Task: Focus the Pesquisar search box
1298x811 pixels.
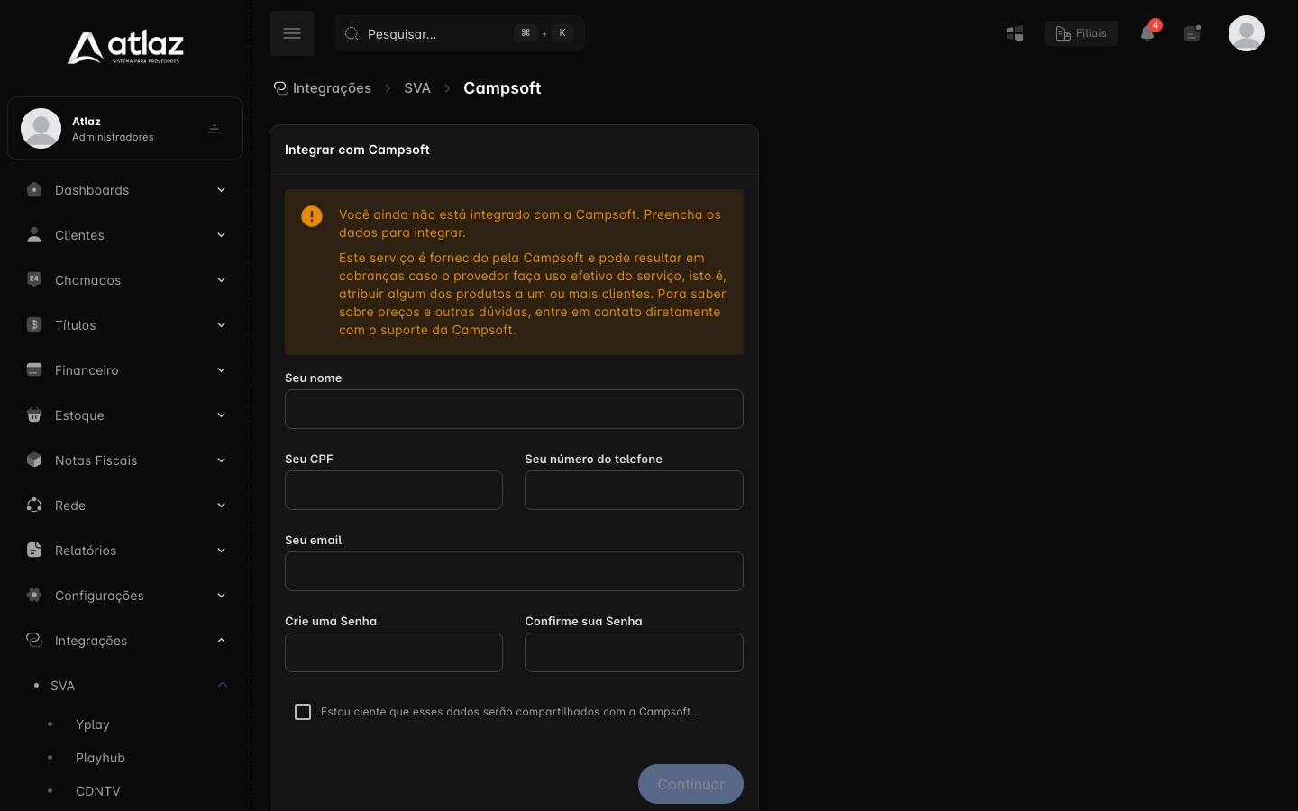Action: coord(459,33)
